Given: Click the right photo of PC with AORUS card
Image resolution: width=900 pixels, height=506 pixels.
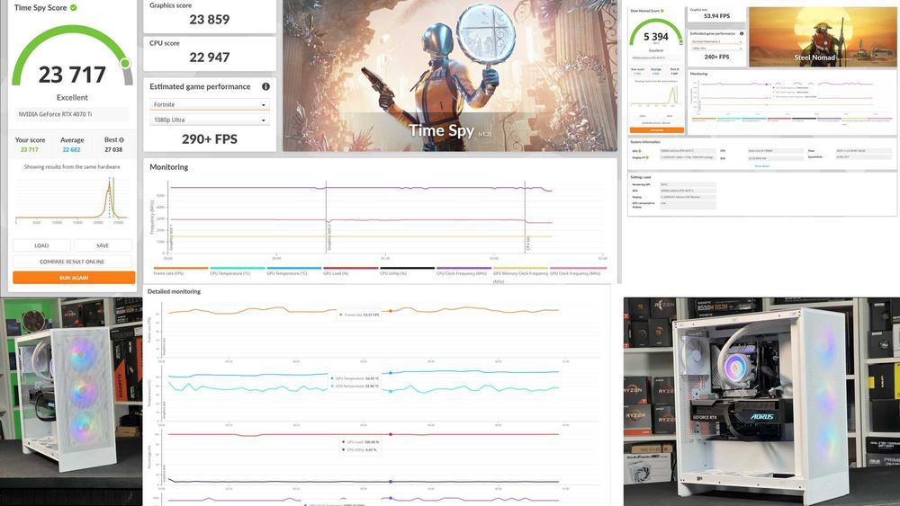Looking at the screenshot, I should [761, 401].
